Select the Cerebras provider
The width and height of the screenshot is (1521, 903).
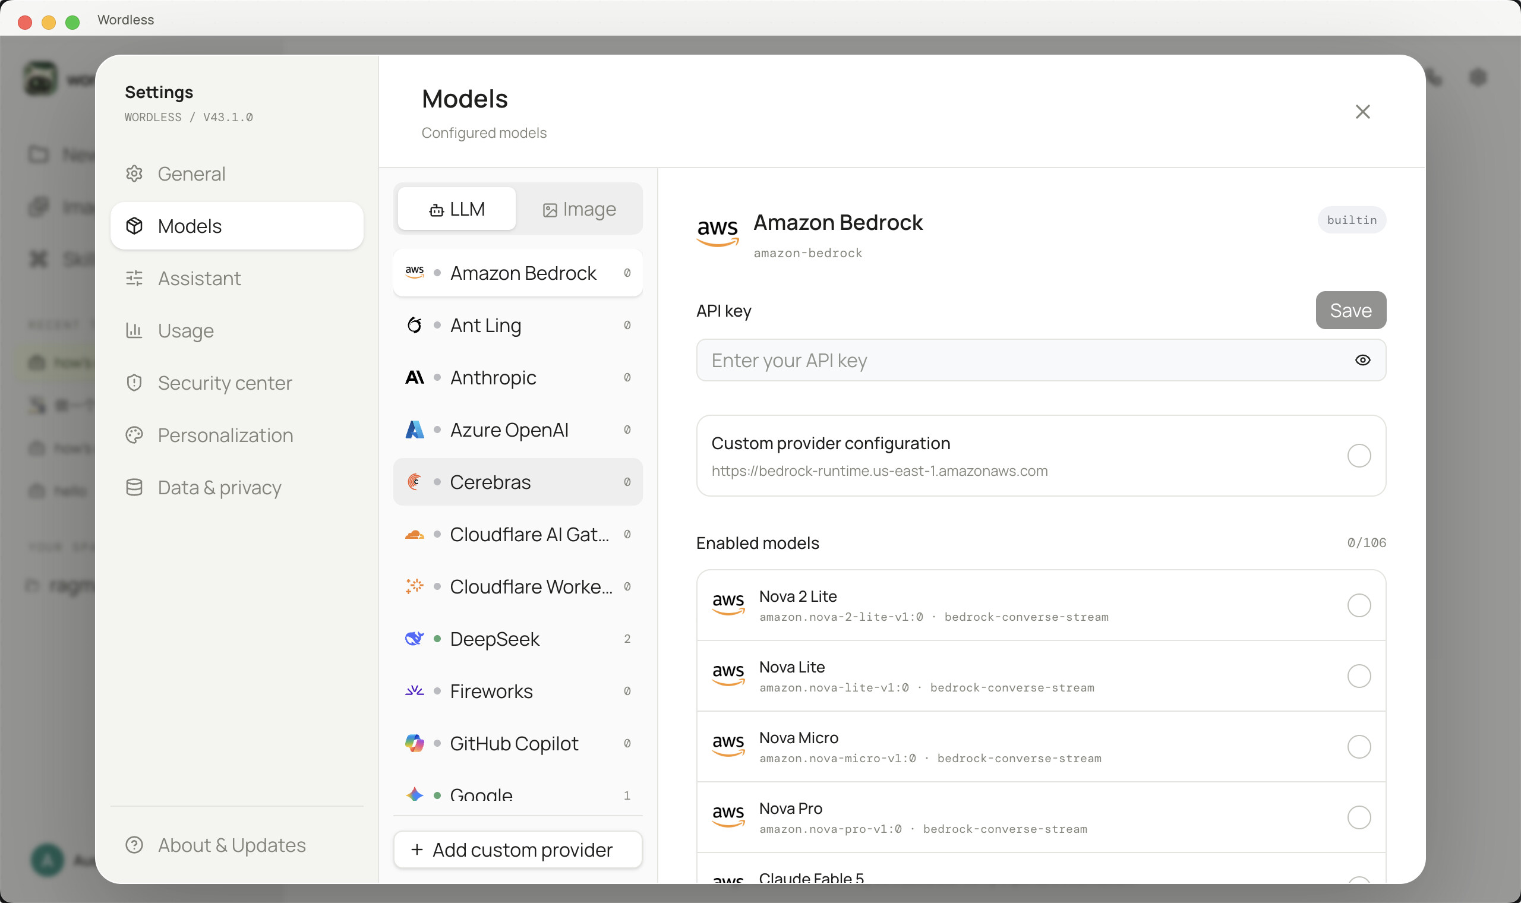pos(517,482)
